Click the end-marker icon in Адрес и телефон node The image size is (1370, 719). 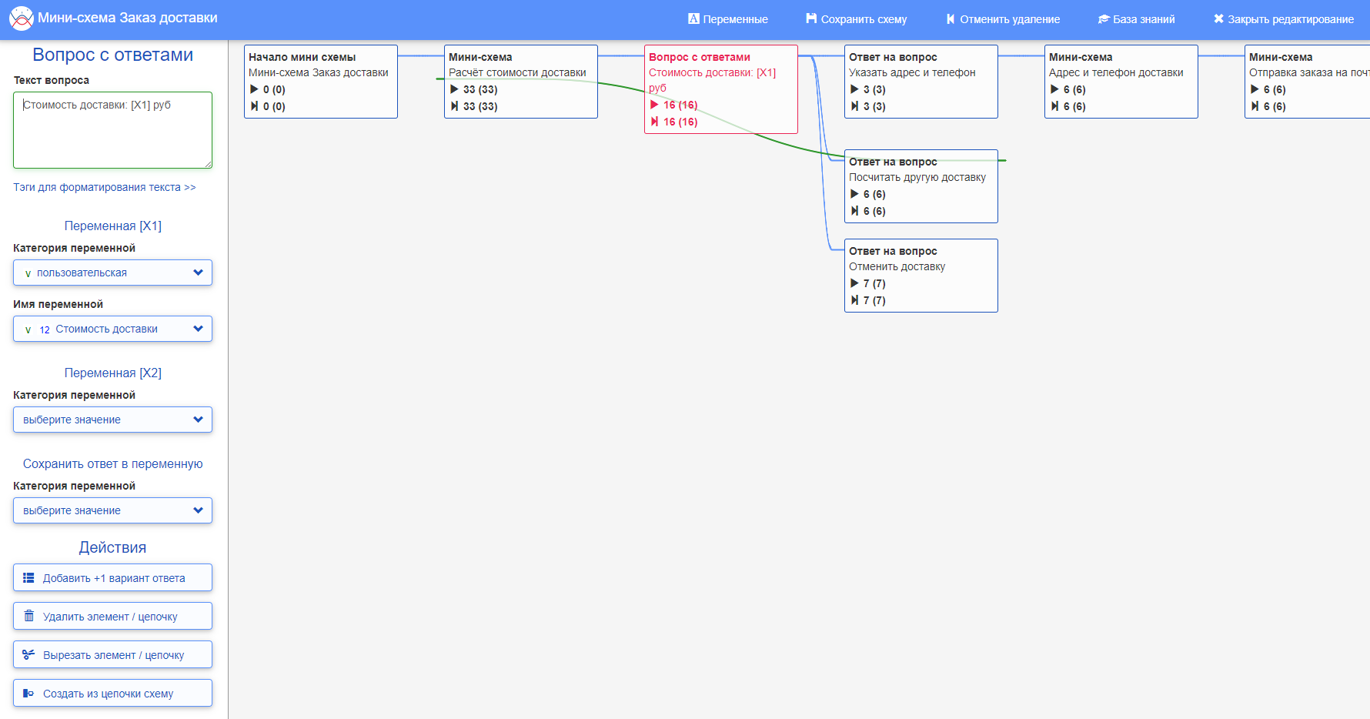tap(1054, 106)
